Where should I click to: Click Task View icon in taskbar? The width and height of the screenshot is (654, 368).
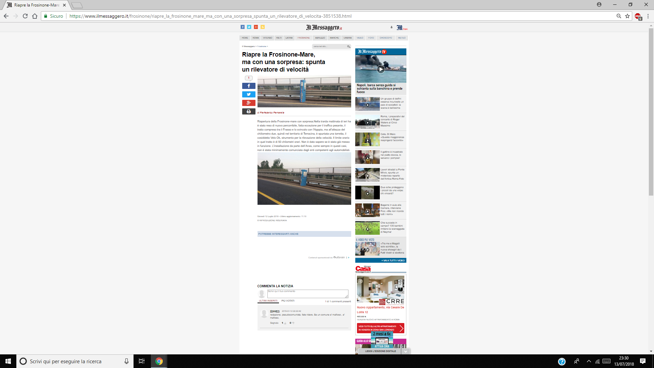[142, 361]
